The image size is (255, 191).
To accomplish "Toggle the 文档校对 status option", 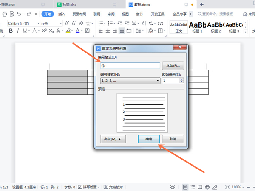I will click(113, 187).
